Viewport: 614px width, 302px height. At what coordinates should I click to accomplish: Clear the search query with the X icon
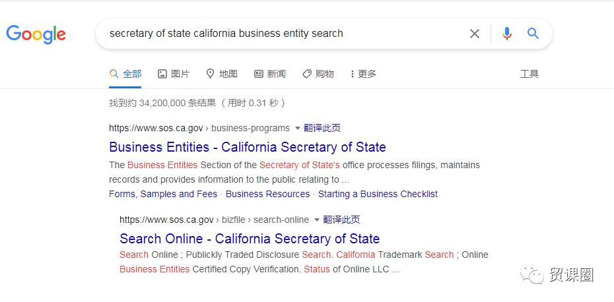tap(475, 34)
